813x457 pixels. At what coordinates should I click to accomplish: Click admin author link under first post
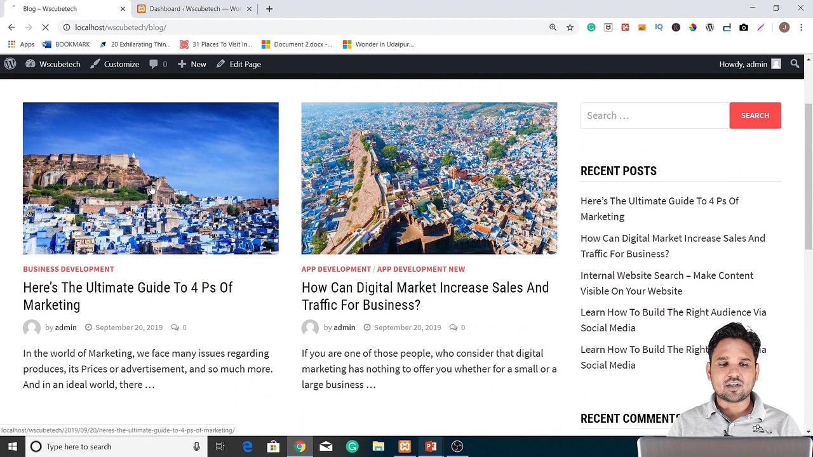point(65,328)
